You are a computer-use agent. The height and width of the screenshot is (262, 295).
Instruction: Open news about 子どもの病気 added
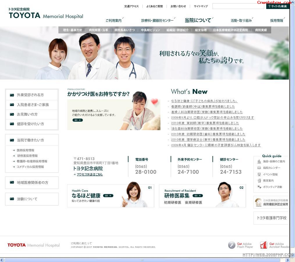[x=204, y=101]
